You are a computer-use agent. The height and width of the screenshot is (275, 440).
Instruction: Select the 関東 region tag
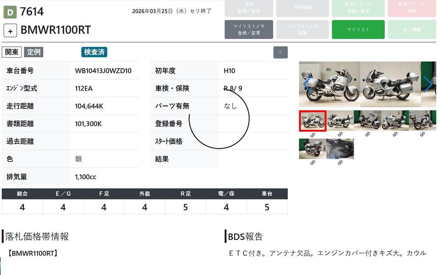point(11,52)
